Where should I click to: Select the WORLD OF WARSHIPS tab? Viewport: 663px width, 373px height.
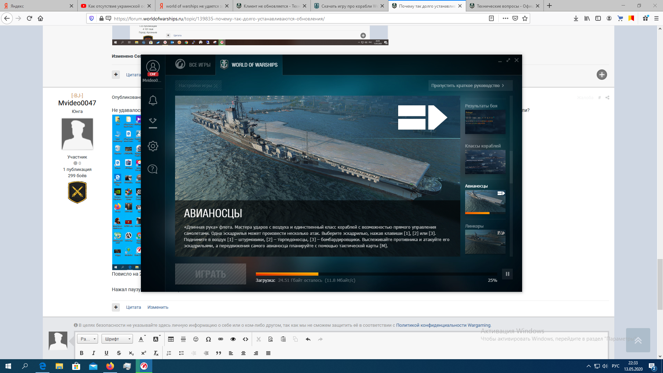click(x=249, y=65)
